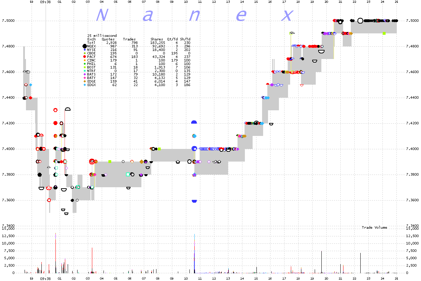421x281 pixels.
Task: Click the green PHIL legend dot
Action: click(85, 64)
